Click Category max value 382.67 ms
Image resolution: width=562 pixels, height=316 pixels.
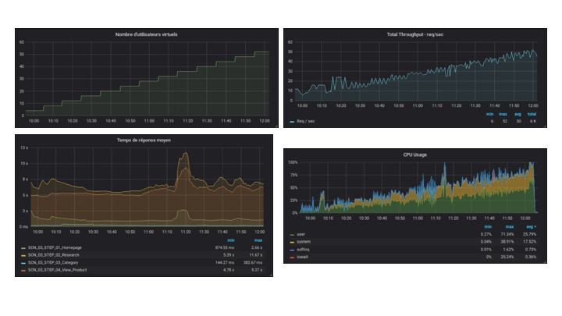click(252, 263)
